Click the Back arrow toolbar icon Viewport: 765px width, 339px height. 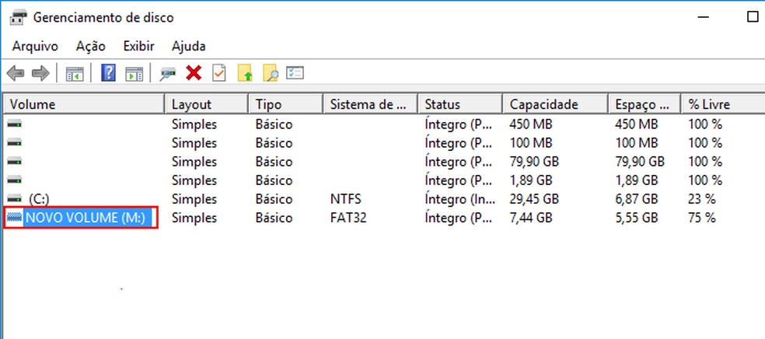[15, 73]
